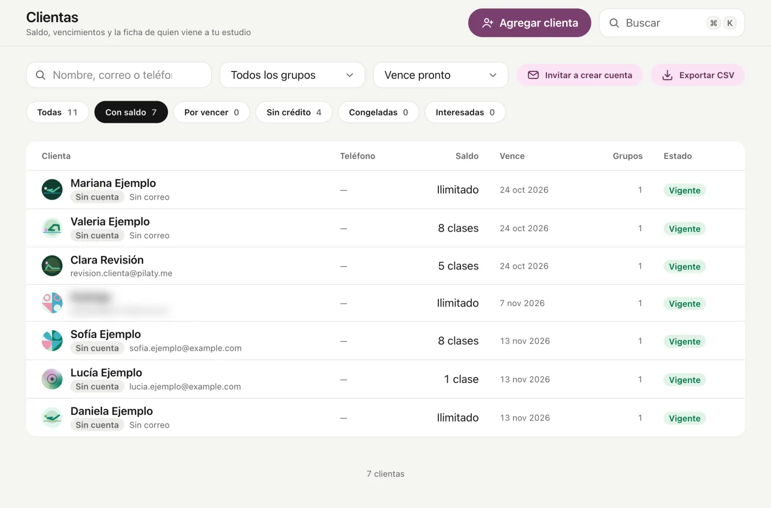Show Interesadas clients tab
This screenshot has width=771, height=508.
(465, 112)
